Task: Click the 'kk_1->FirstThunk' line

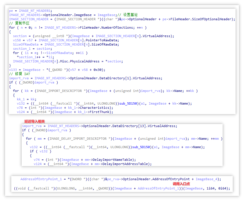Action: tap(65, 112)
